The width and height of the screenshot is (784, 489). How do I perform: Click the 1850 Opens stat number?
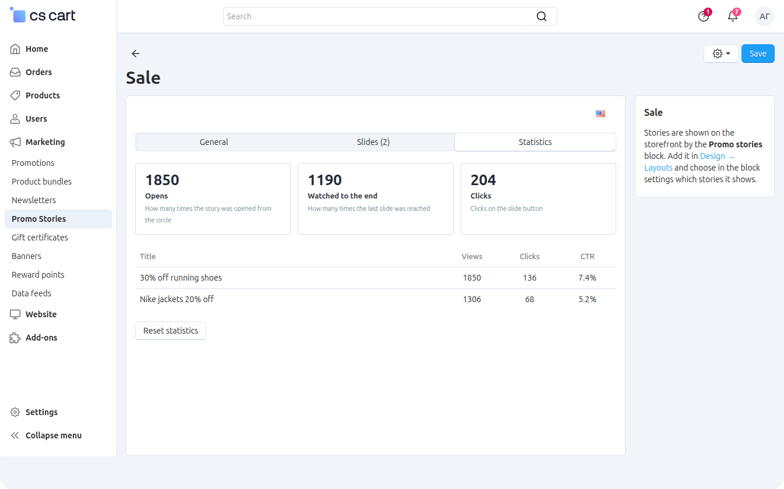(x=162, y=180)
